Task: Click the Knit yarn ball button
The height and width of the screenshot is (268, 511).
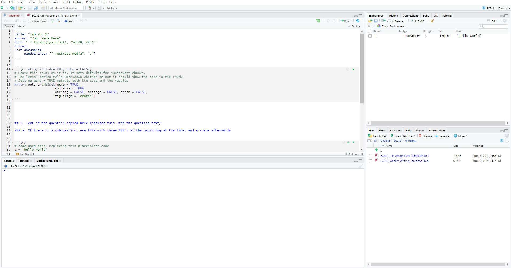Action: pyautogui.click(x=69, y=21)
